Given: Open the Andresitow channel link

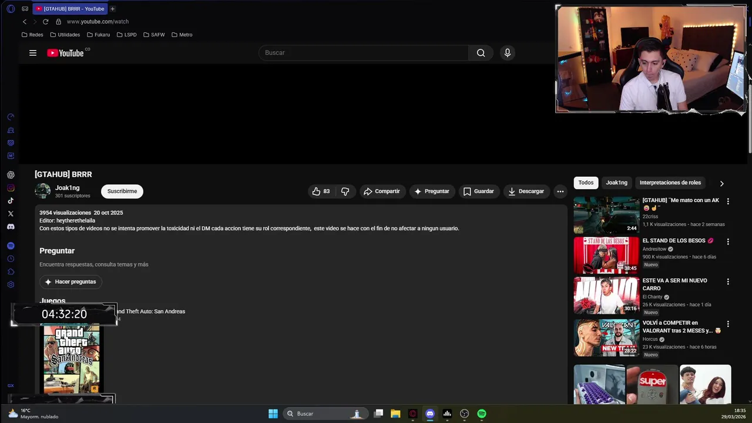Looking at the screenshot, I should pyautogui.click(x=654, y=249).
